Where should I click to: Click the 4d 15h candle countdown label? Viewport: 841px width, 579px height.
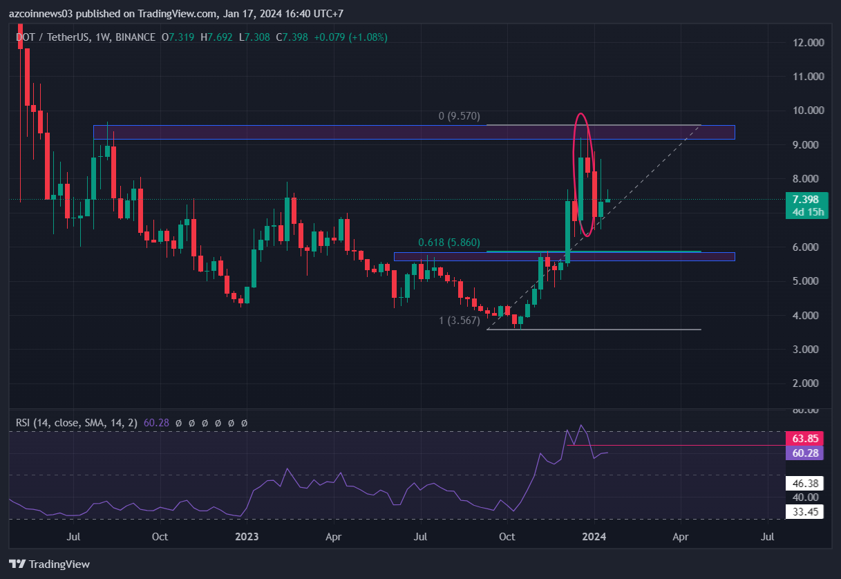806,212
